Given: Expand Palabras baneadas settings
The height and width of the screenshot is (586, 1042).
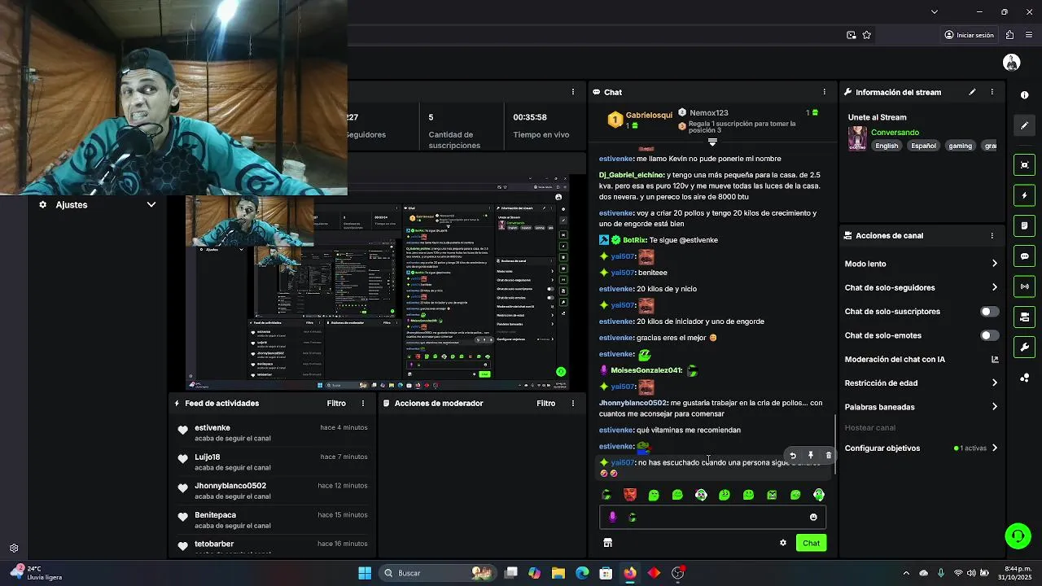Looking at the screenshot, I should point(994,407).
